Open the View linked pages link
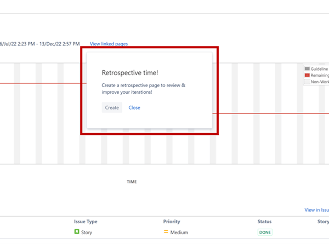329x244 pixels. (109, 44)
